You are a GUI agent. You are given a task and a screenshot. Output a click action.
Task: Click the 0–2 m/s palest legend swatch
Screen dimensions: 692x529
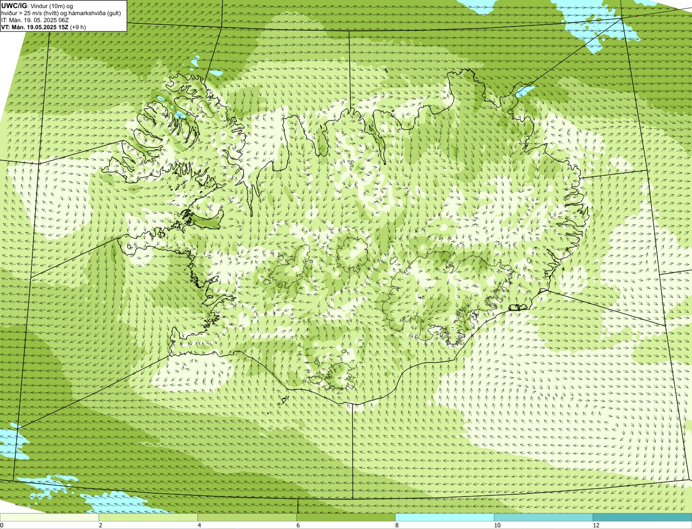pyautogui.click(x=50, y=517)
